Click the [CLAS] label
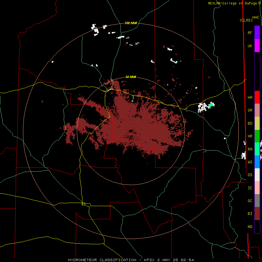The height and width of the screenshot is (262, 262). (x=246, y=20)
